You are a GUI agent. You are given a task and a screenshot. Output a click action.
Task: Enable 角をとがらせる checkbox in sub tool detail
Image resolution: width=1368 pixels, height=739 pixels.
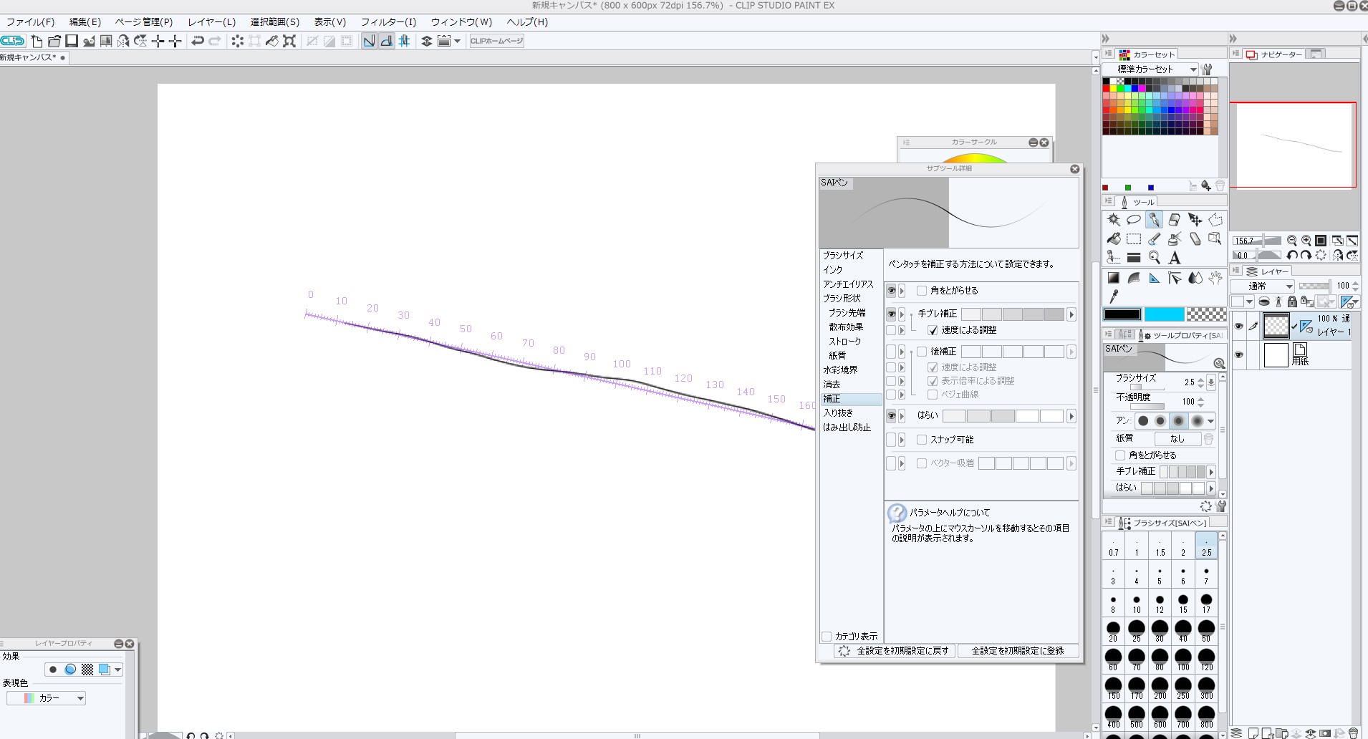tap(922, 291)
